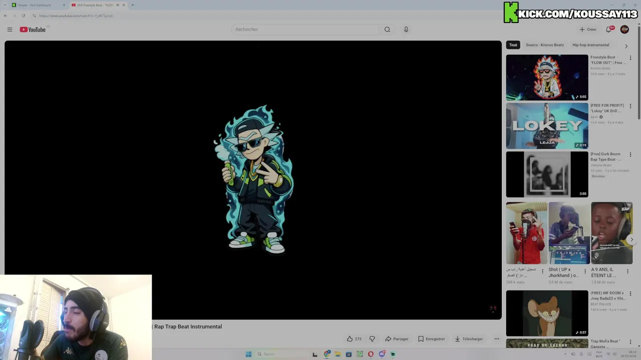The height and width of the screenshot is (360, 641).
Task: Go to YouTube home via logo
Action: pos(33,29)
